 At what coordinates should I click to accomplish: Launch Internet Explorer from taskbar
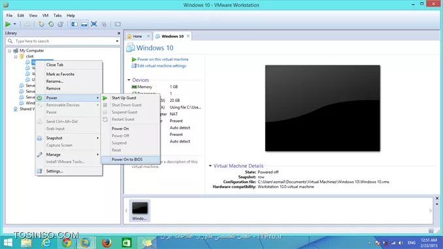coord(46,242)
